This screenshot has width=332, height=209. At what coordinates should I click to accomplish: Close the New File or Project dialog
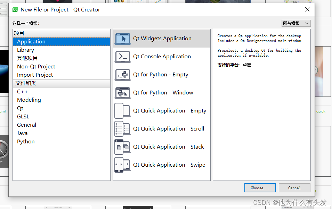(307, 9)
